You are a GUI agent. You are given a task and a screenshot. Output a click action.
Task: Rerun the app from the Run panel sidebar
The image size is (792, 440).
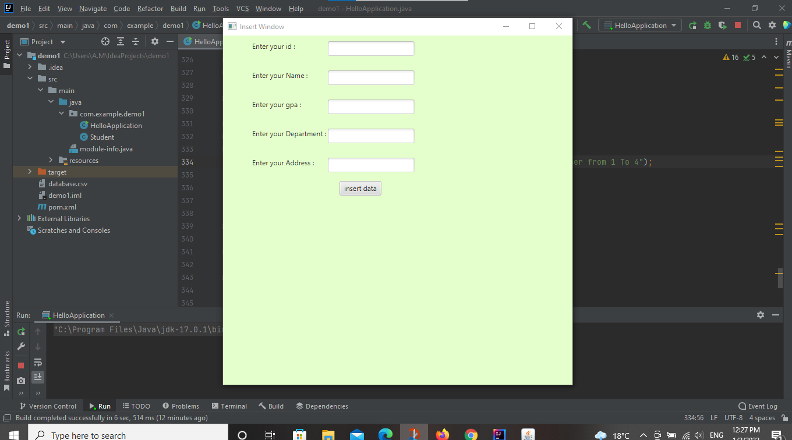click(21, 332)
